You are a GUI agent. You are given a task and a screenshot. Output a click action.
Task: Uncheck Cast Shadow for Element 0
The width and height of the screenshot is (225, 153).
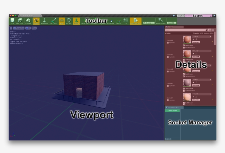click(184, 45)
